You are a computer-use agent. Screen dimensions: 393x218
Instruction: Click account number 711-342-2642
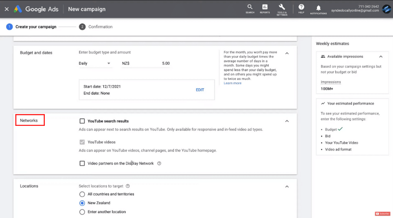(x=369, y=7)
